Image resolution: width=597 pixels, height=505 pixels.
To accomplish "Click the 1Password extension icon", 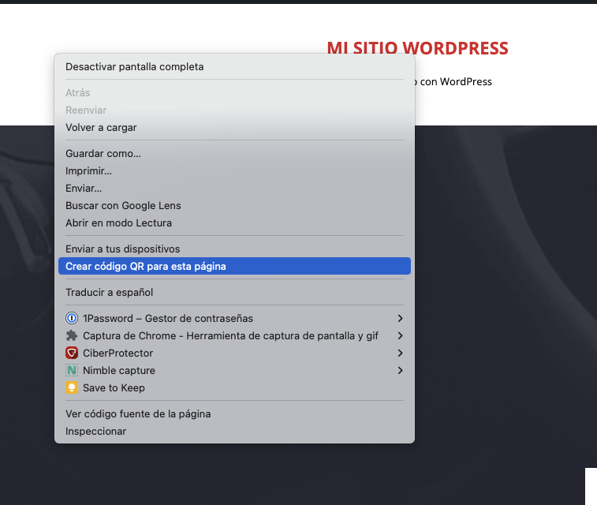I will coord(72,318).
